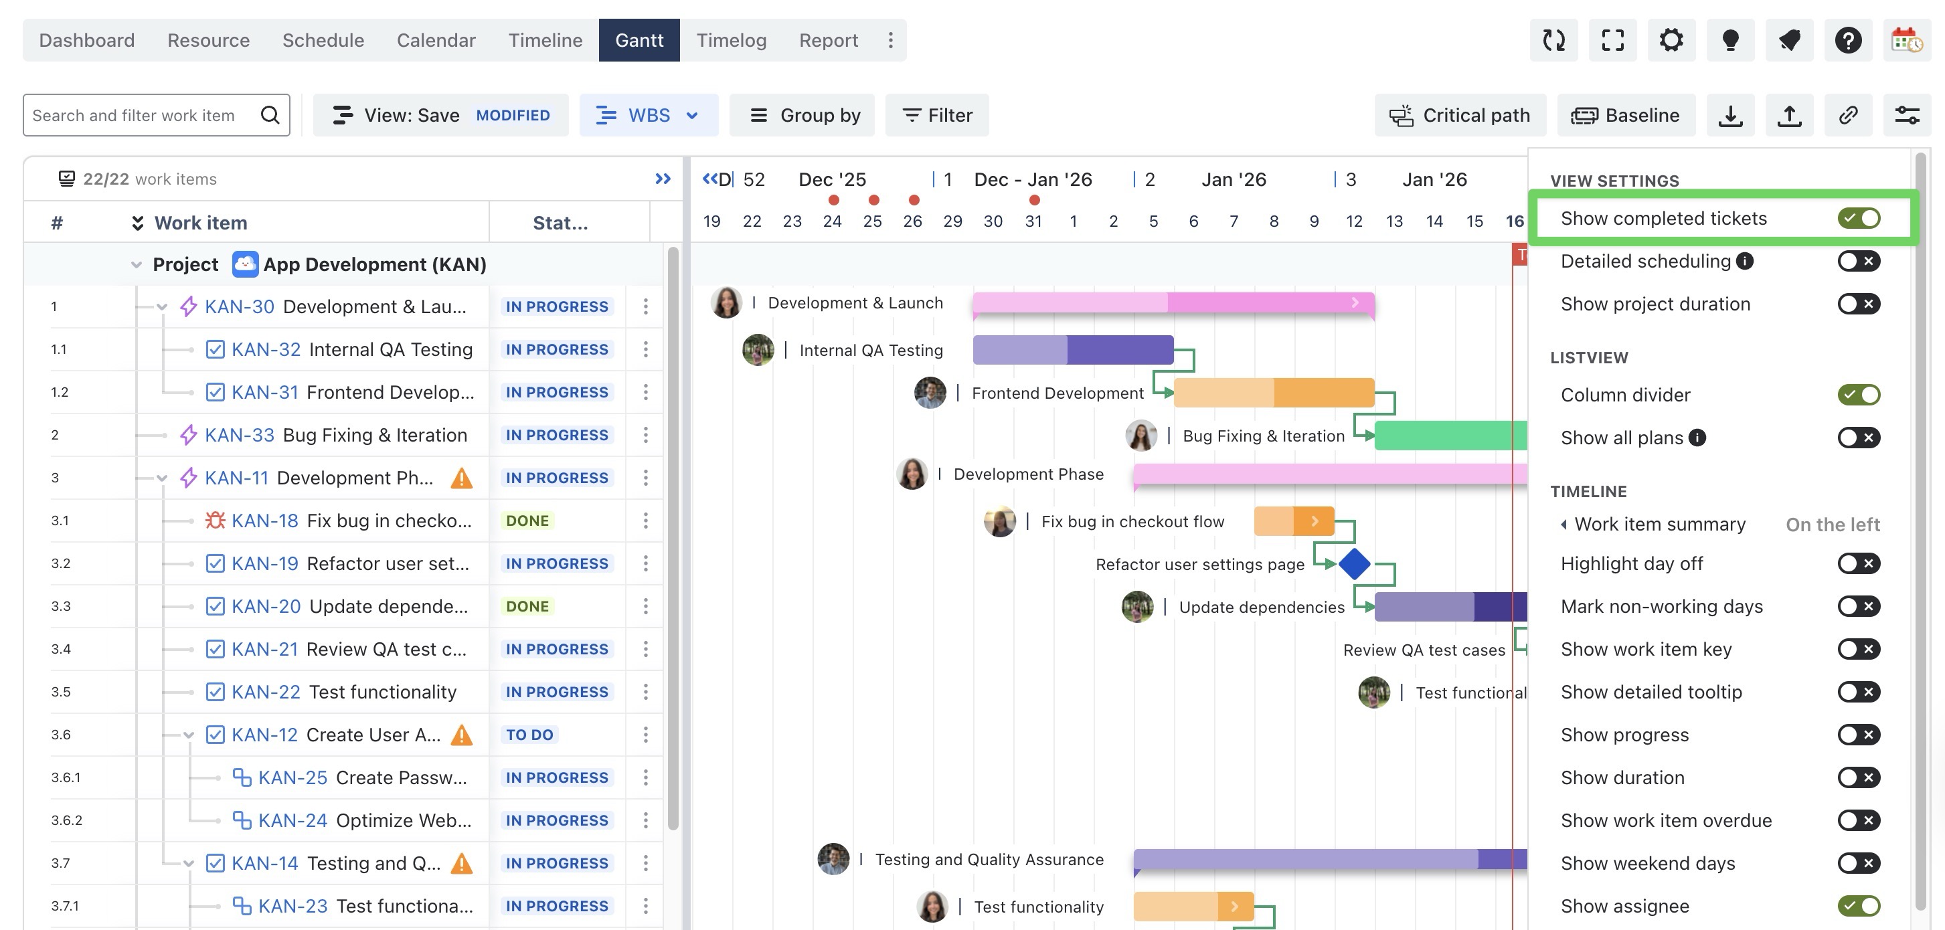Turn on Show weekend days
This screenshot has height=930, width=1945.
1858,863
